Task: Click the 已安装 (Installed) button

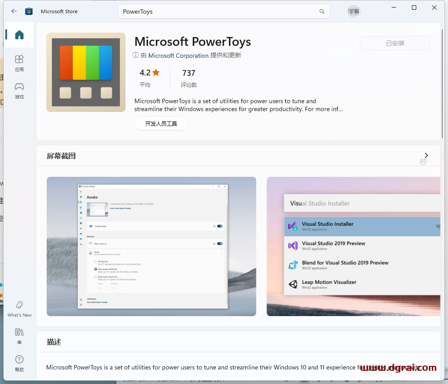Action: click(x=395, y=43)
